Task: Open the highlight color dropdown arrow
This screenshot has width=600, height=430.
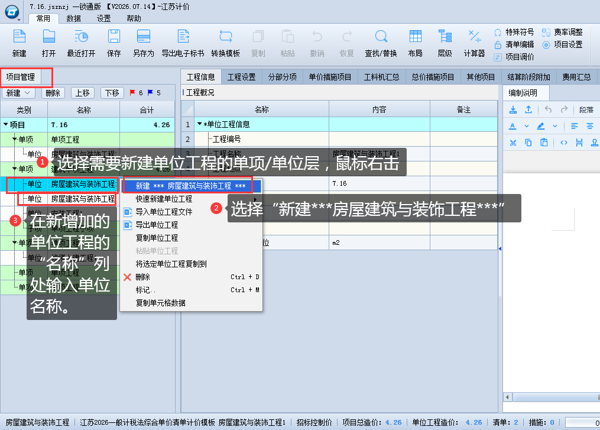Action: (555, 126)
